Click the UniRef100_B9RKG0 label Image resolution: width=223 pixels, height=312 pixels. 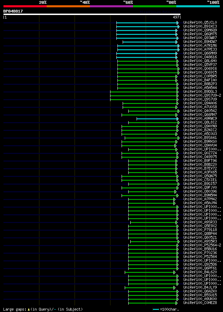[200, 141]
